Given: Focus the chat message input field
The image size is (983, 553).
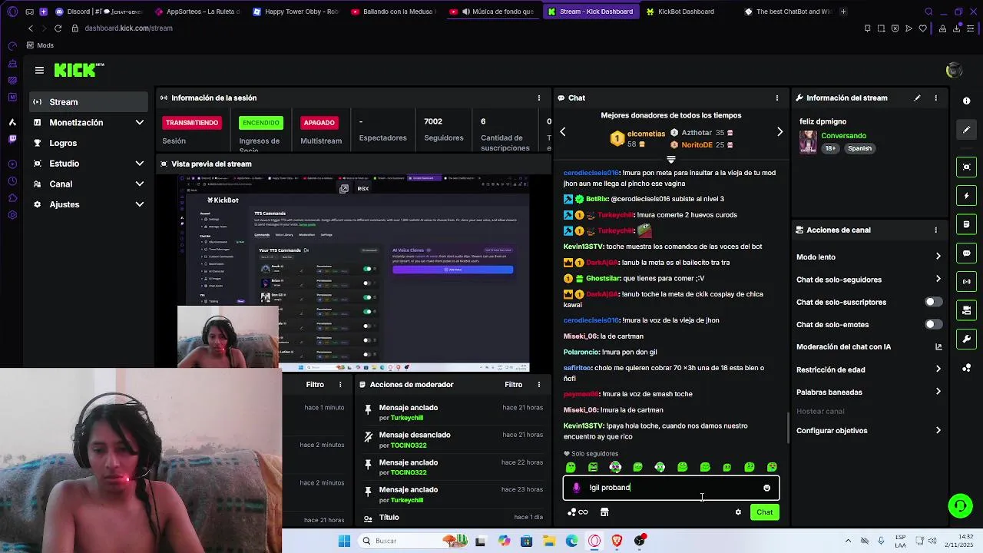Looking at the screenshot, I should (671, 488).
